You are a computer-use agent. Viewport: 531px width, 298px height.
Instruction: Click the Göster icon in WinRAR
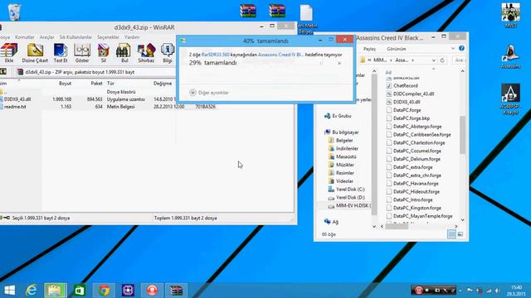82,53
